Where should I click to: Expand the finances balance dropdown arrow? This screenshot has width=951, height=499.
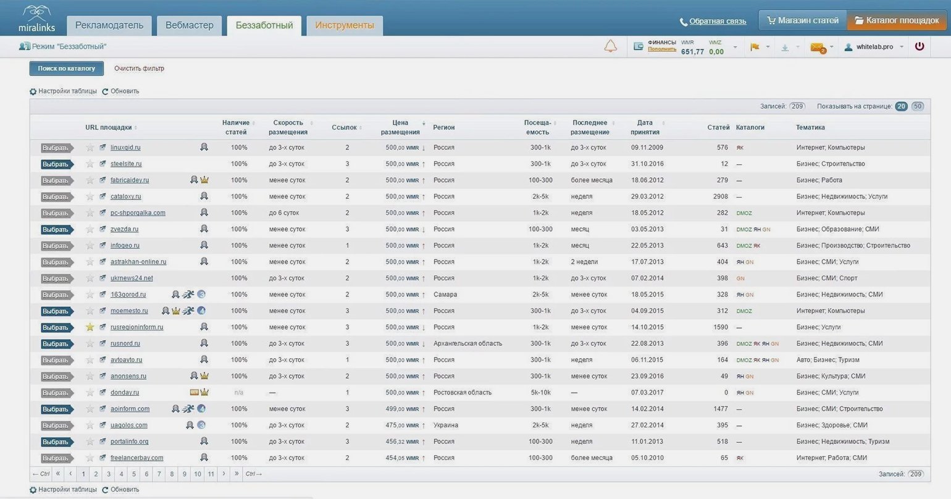click(x=735, y=47)
